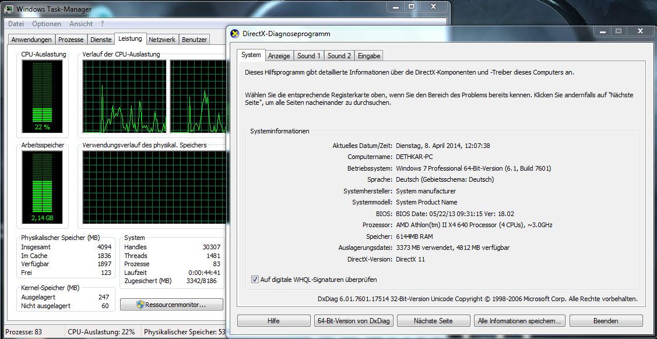Image resolution: width=657 pixels, height=339 pixels.
Task: Click the Computername value DETHKAR-PC
Action: [414, 157]
